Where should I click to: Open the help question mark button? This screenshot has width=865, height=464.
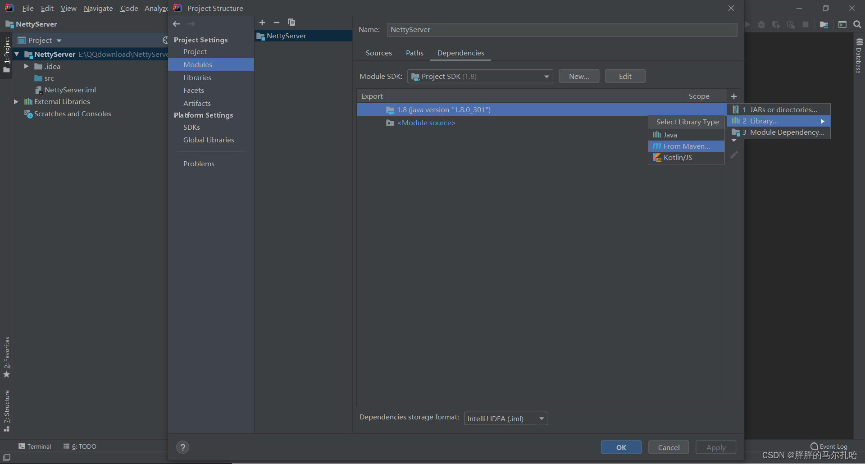coord(182,447)
